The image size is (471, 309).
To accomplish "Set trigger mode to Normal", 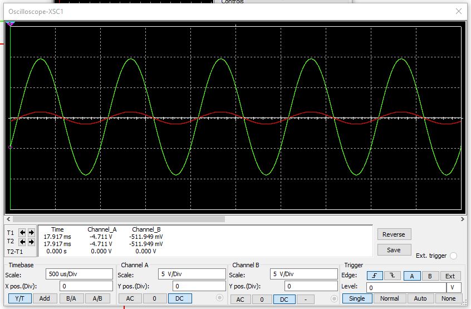I will pos(390,298).
